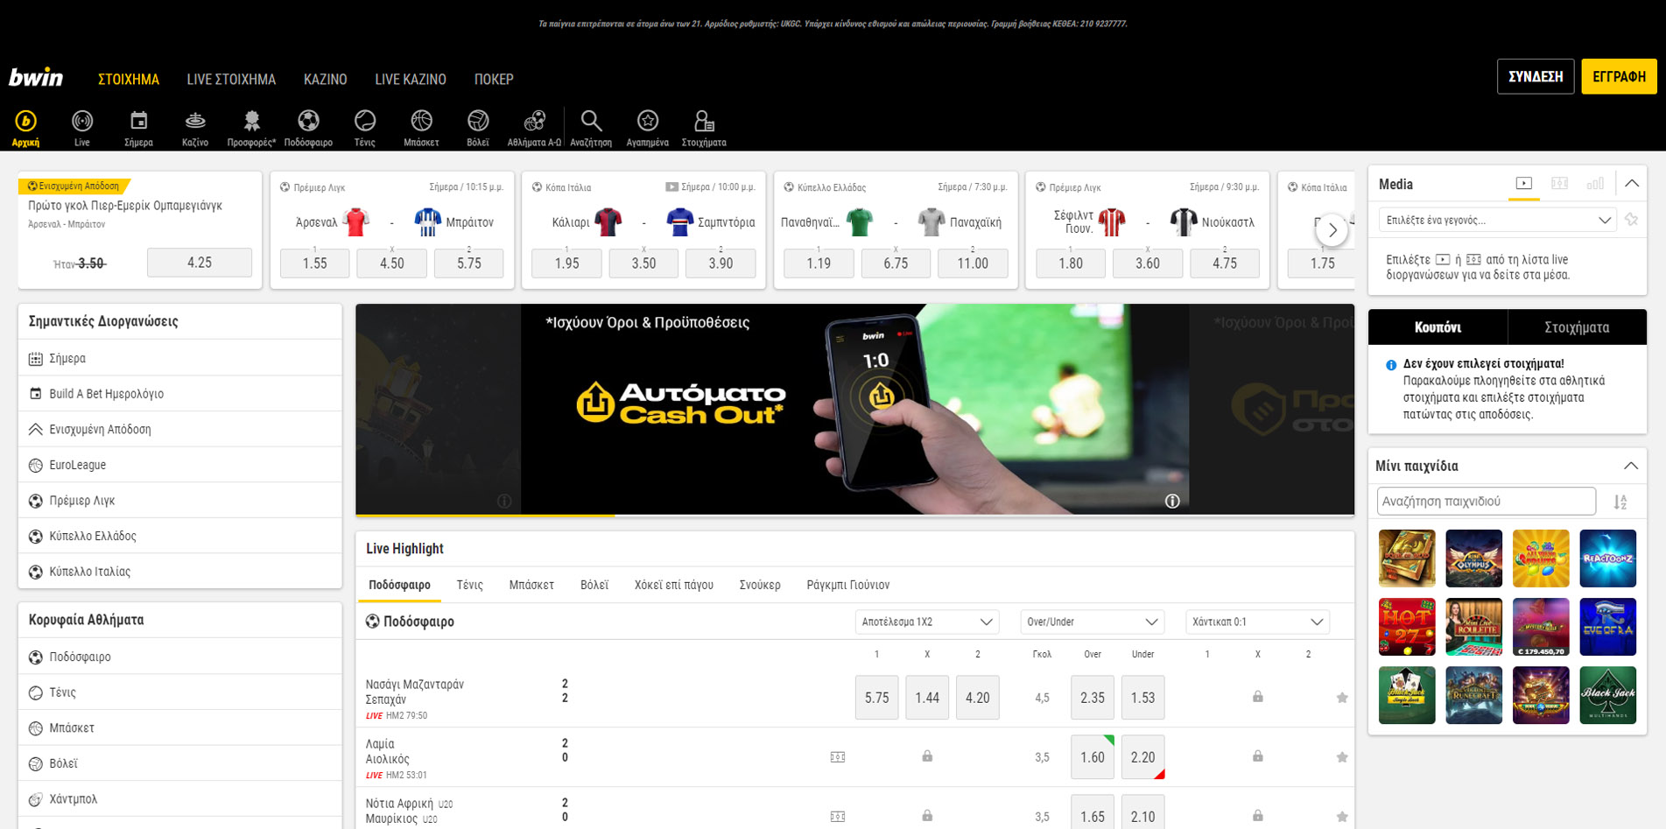Open the Reactoonz mini game thumbnail

(x=1608, y=559)
